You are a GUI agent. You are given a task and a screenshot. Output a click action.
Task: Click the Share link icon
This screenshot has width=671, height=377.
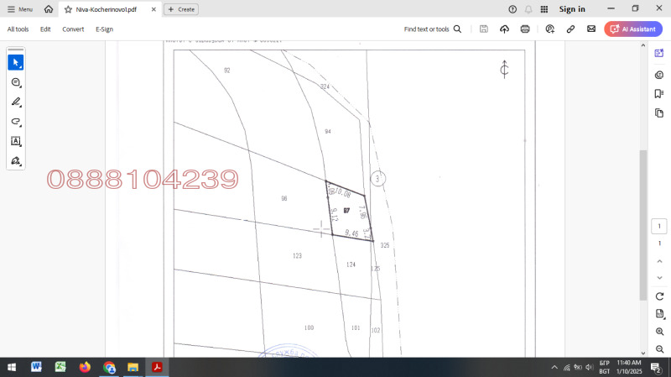pos(570,29)
